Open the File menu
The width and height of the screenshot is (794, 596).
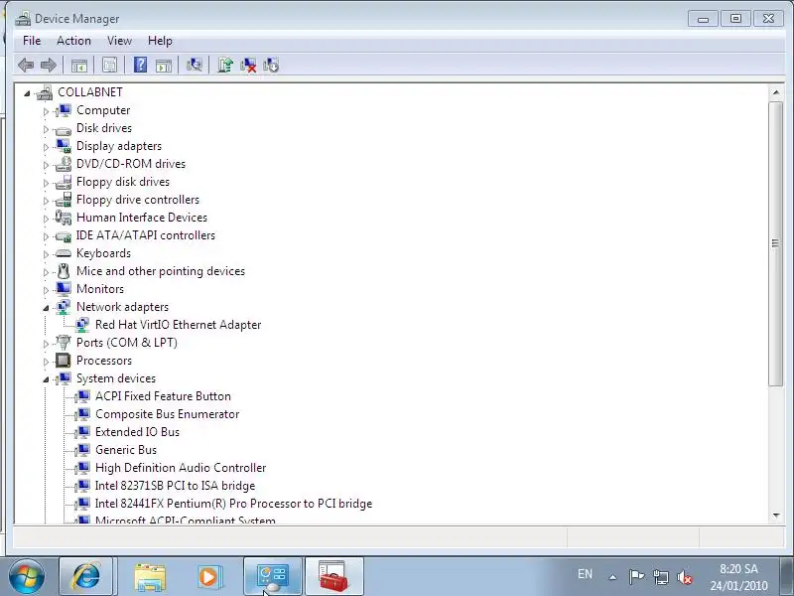(x=32, y=41)
